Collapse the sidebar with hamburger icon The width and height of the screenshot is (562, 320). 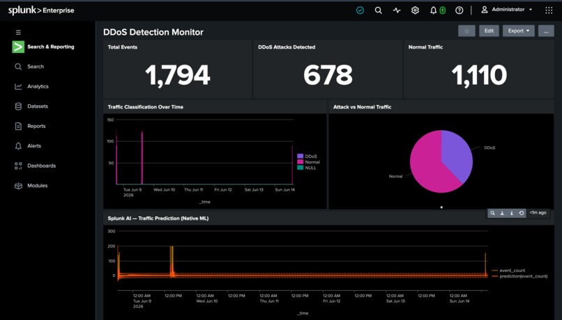point(18,32)
